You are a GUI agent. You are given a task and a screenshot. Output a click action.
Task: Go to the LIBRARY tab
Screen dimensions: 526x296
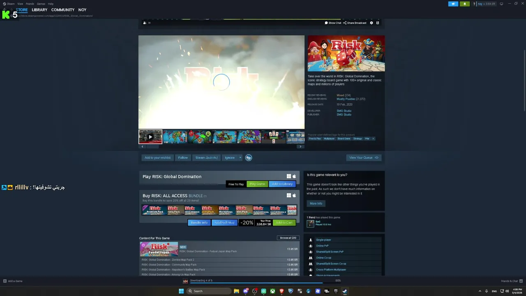(x=39, y=10)
